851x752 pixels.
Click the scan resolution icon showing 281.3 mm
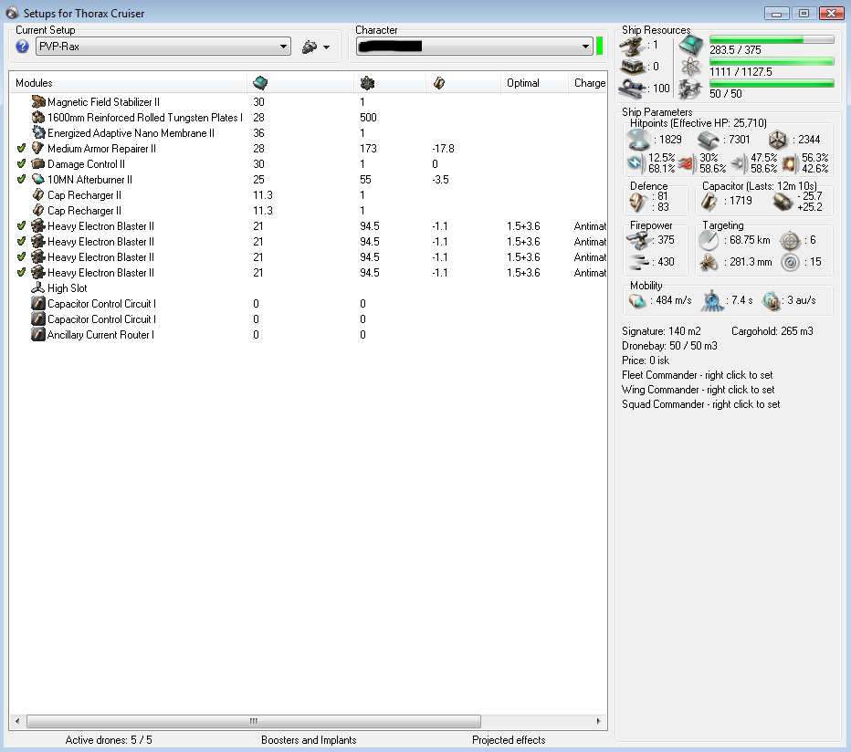709,263
